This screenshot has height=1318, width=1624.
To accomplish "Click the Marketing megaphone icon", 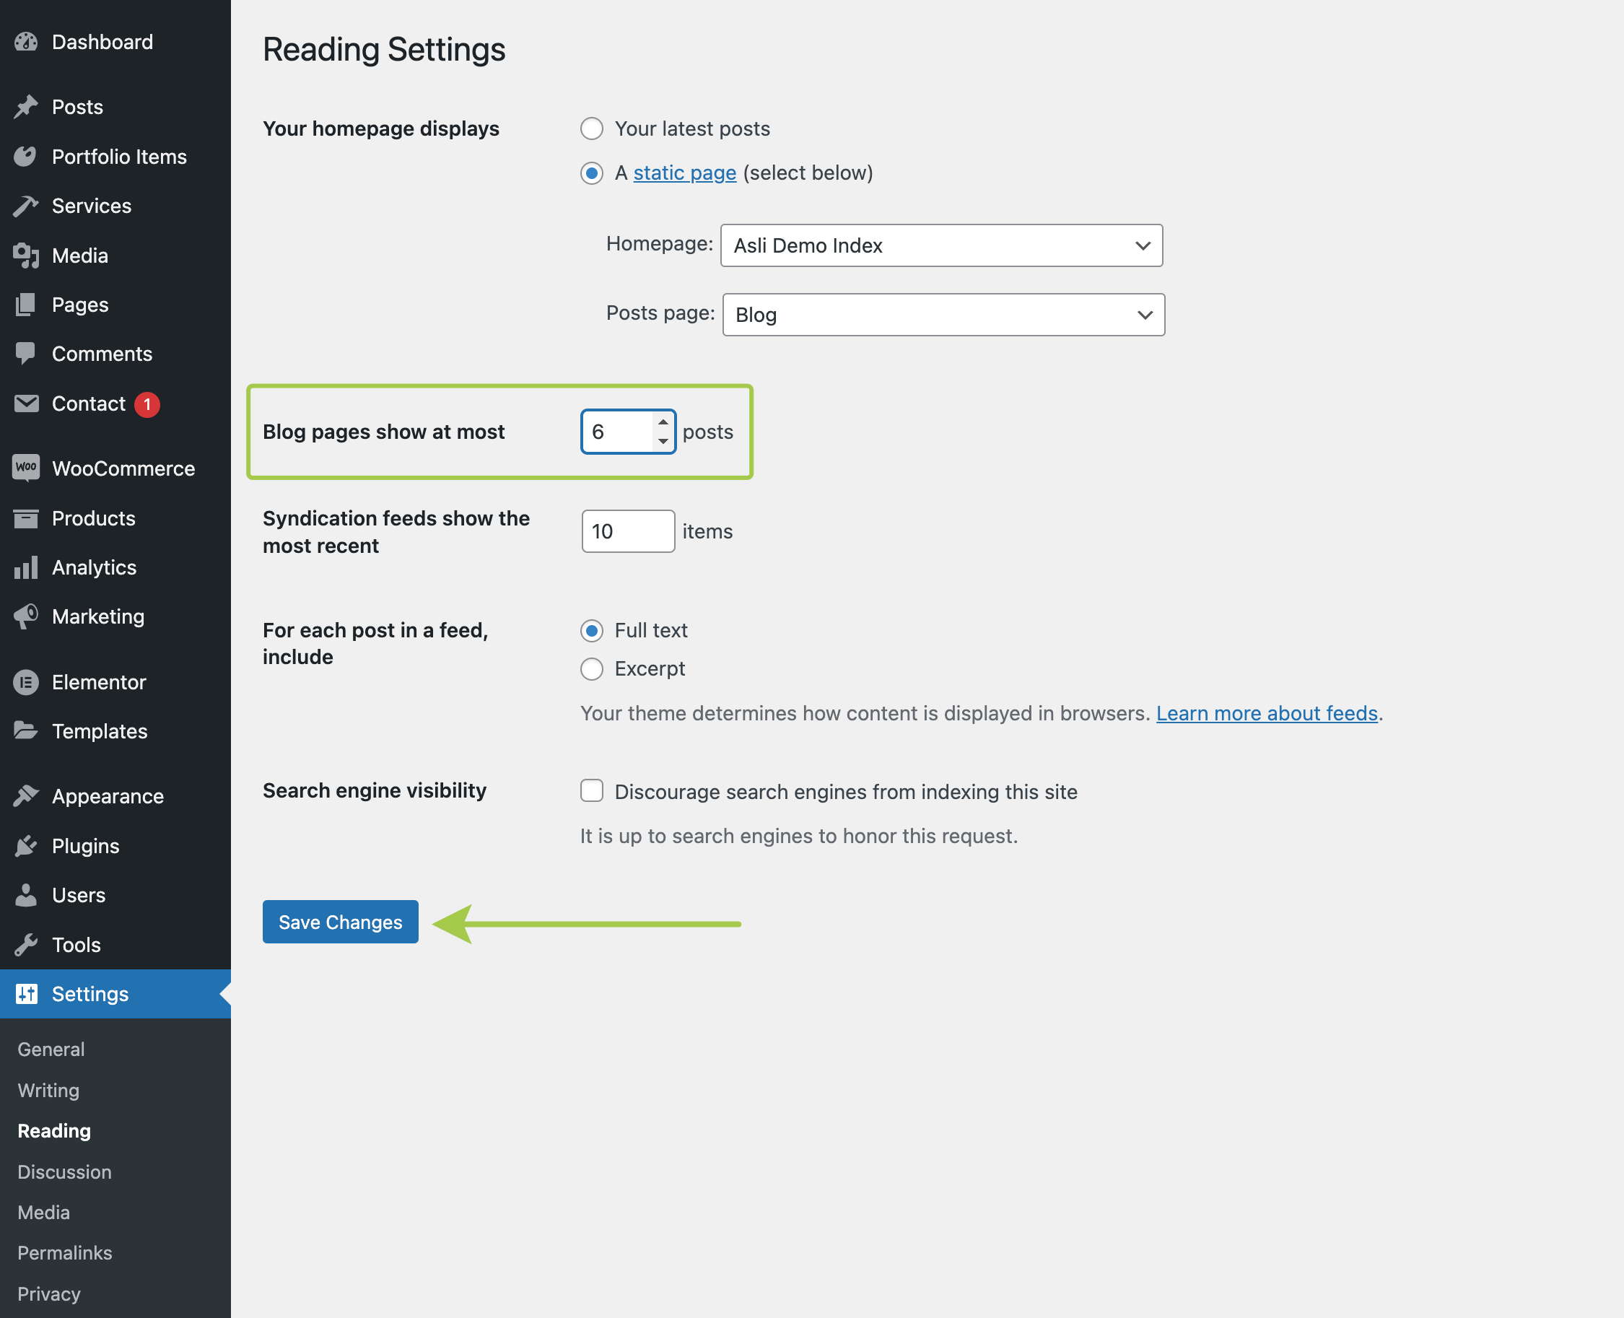I will (x=26, y=616).
